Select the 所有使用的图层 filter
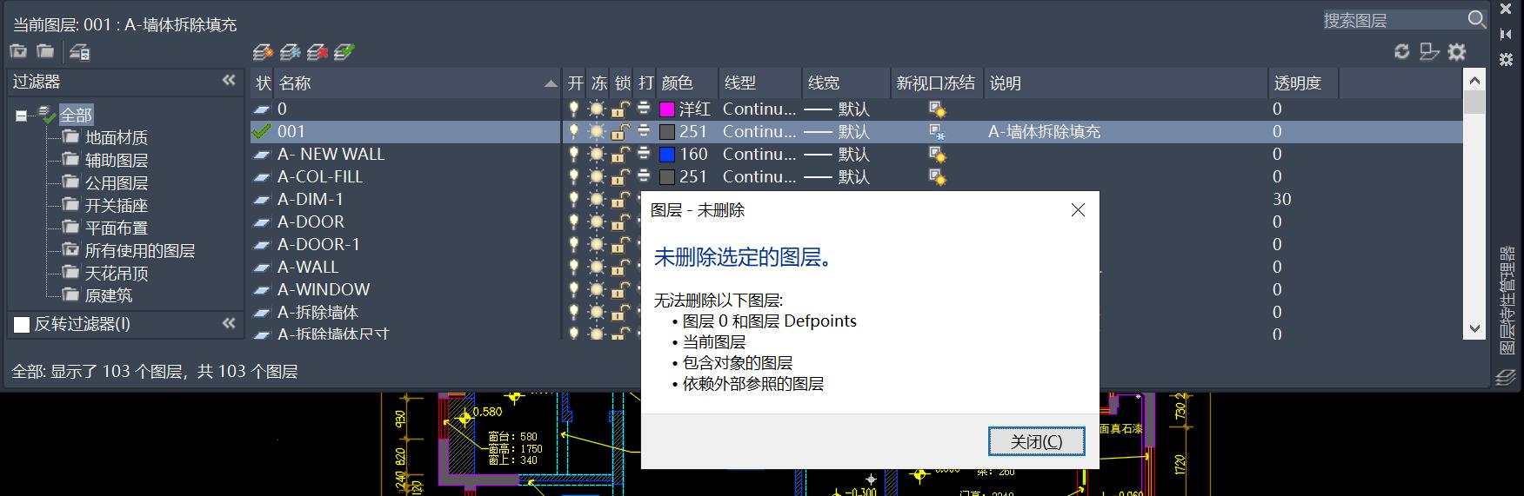Image resolution: width=1524 pixels, height=496 pixels. [x=139, y=250]
